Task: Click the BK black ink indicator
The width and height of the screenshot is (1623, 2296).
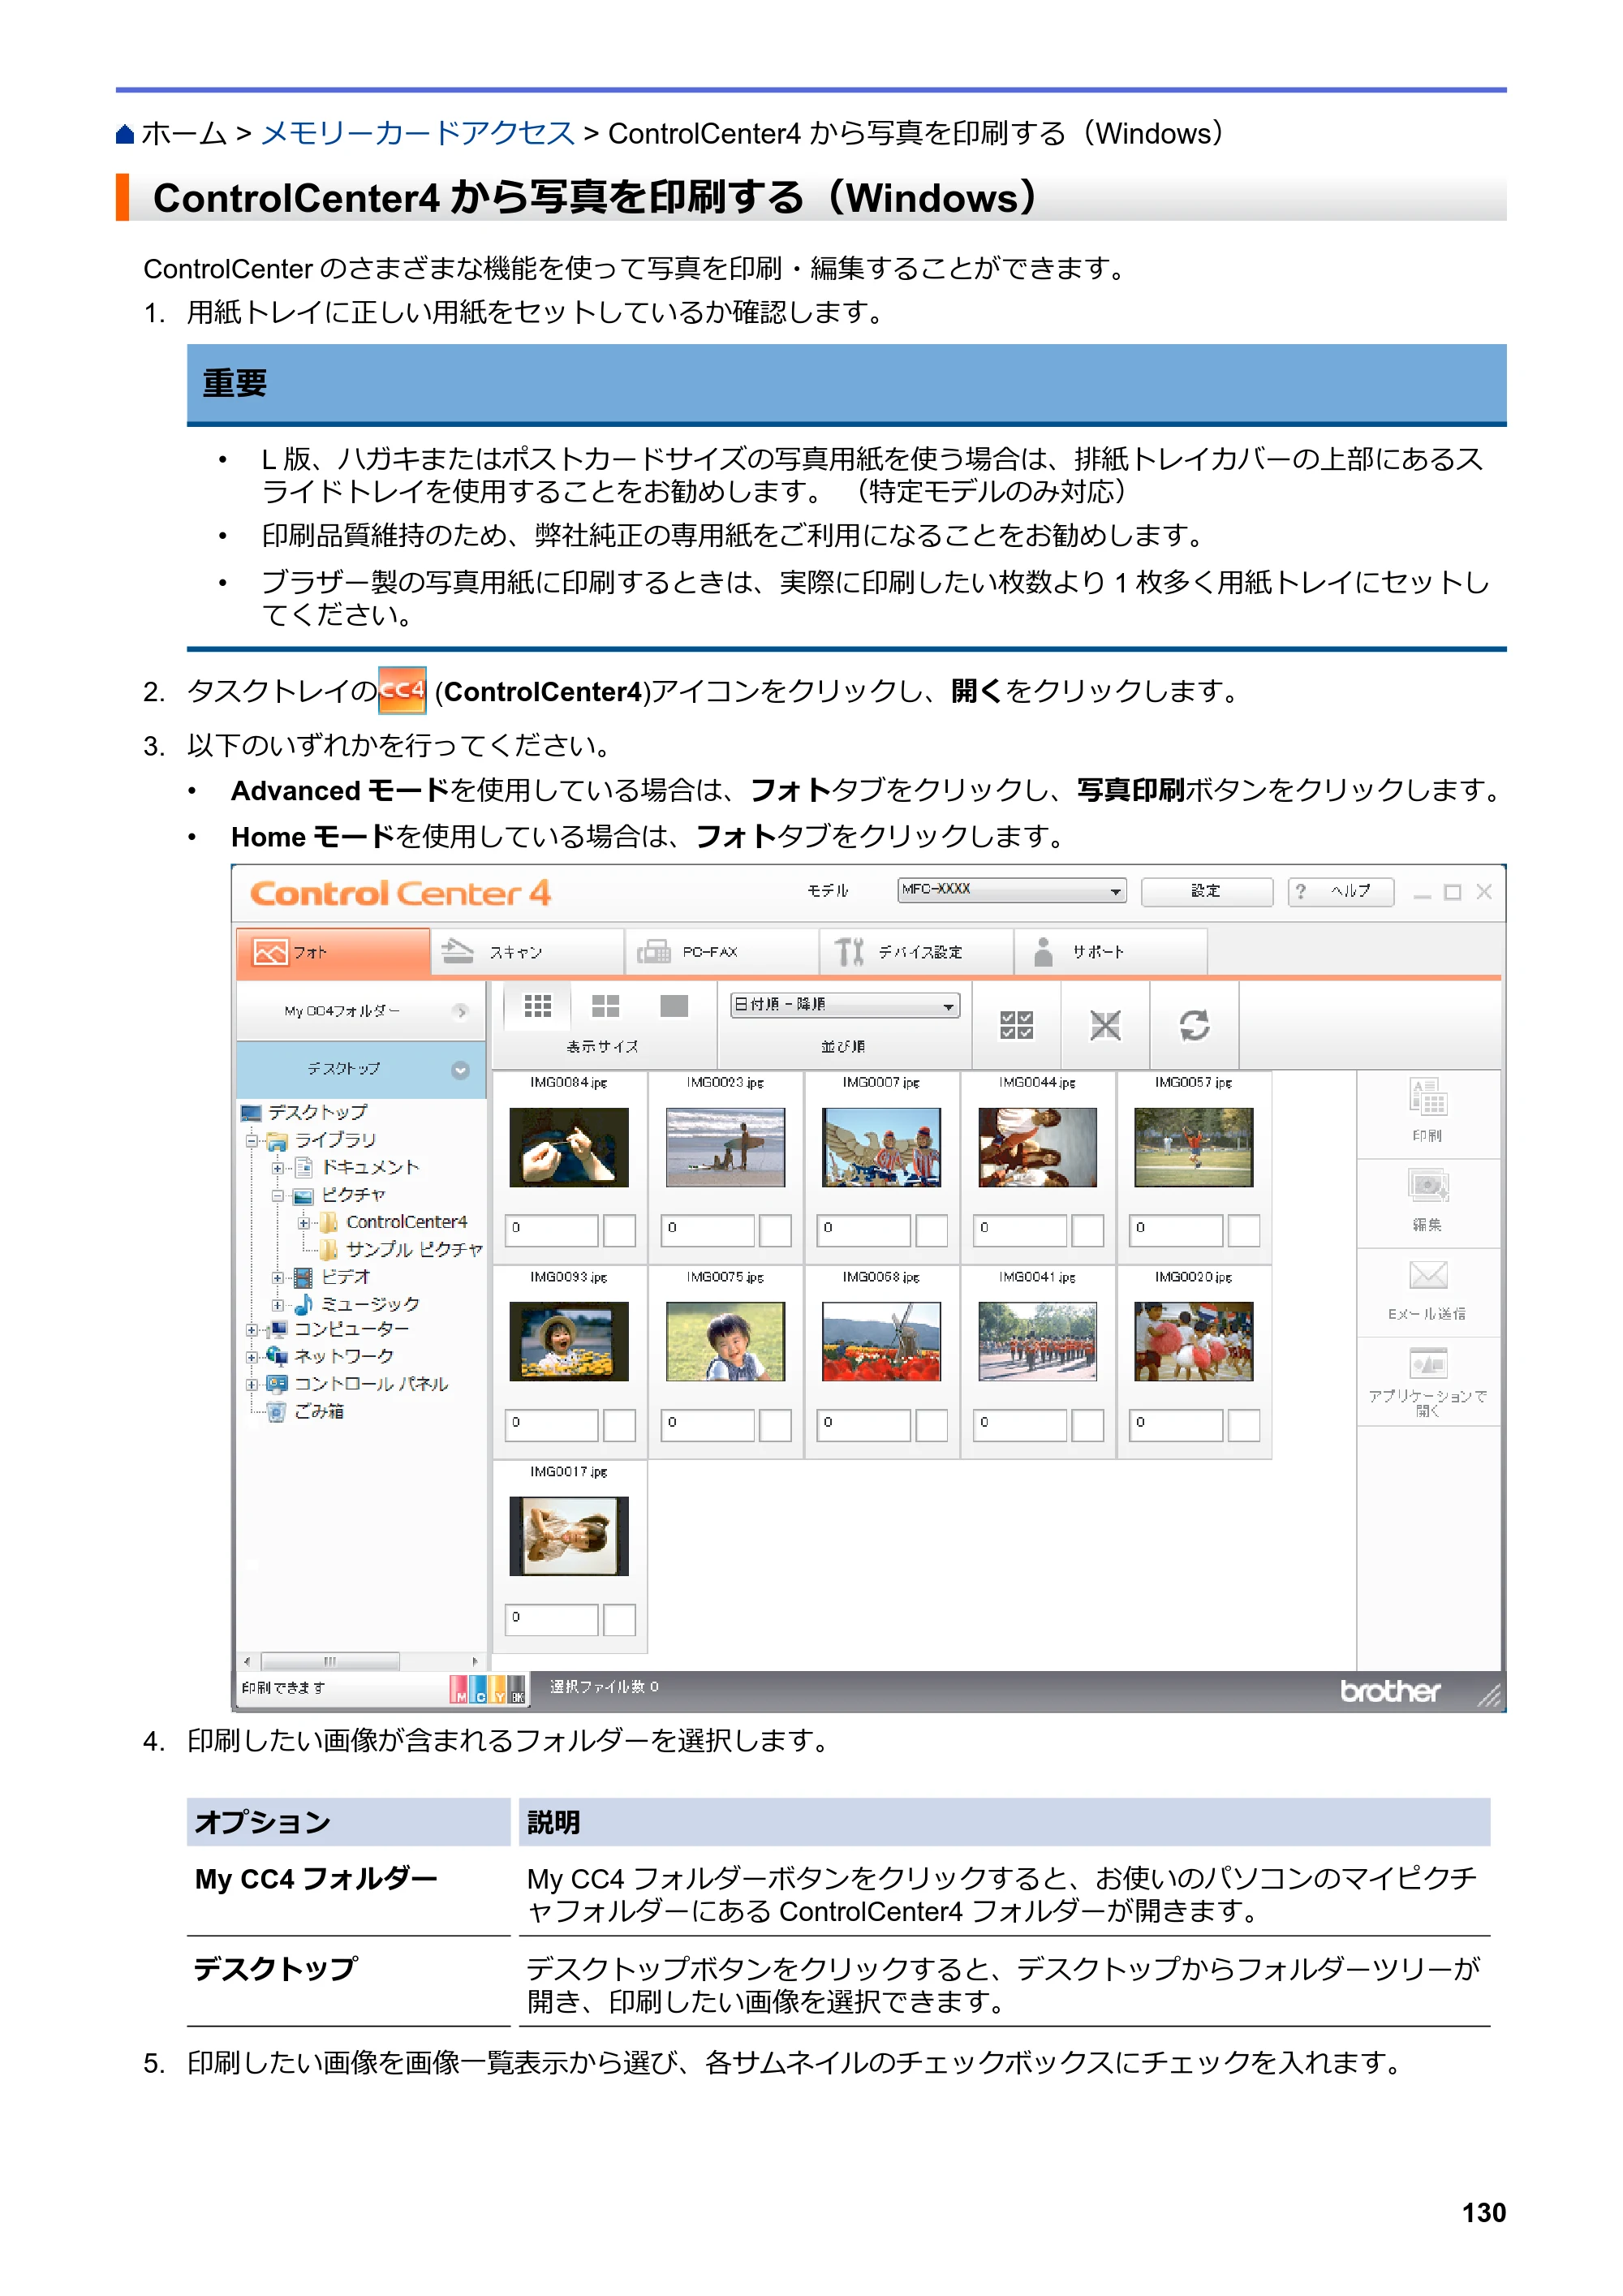Action: (x=517, y=1690)
